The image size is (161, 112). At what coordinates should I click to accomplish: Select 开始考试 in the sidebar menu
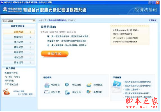19,32
